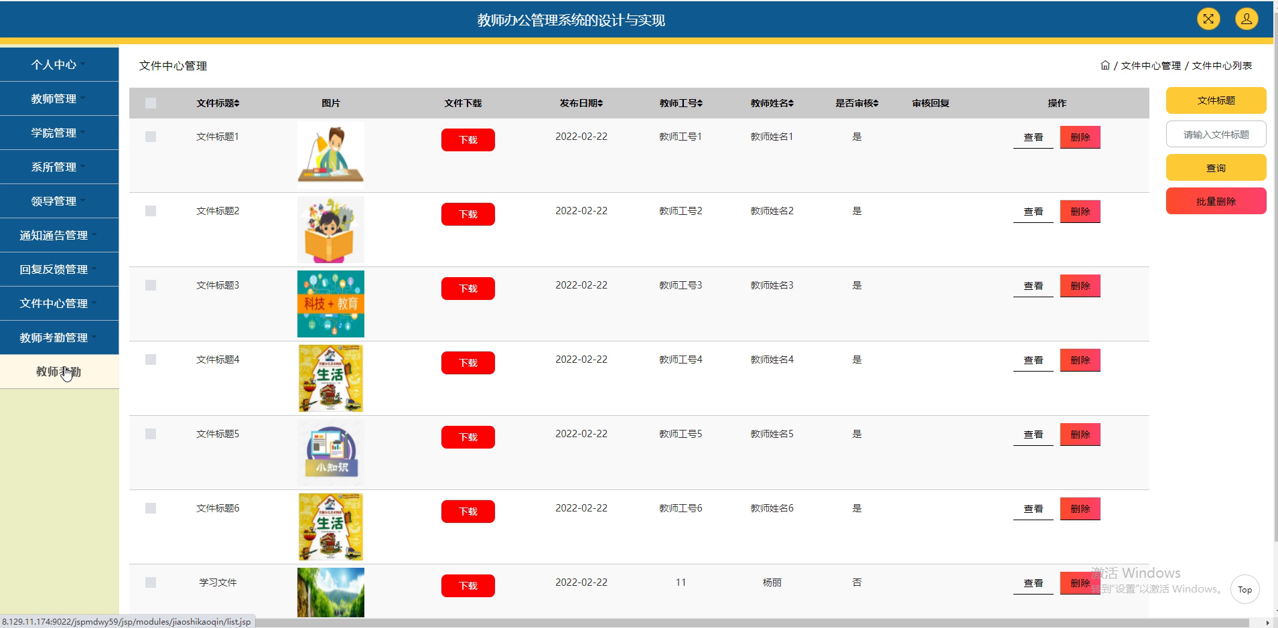
Task: Expand the 通知通告管理 sidebar menu
Action: coord(59,235)
